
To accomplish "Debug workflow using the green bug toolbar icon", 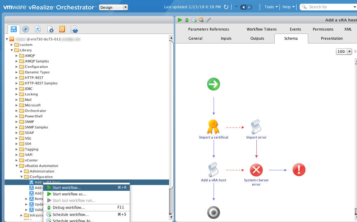I will point(187,20).
